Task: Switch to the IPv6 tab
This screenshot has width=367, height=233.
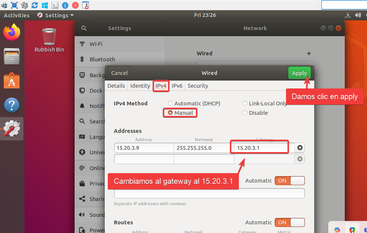Action: point(177,86)
